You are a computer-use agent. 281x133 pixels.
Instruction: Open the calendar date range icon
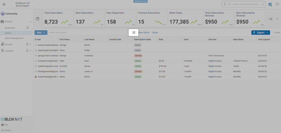[x=38, y=19]
